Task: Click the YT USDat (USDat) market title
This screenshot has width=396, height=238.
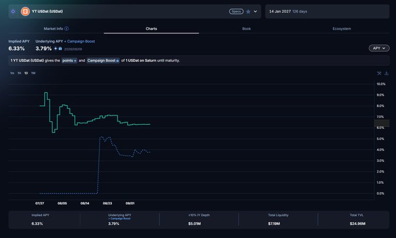Action: 47,12
